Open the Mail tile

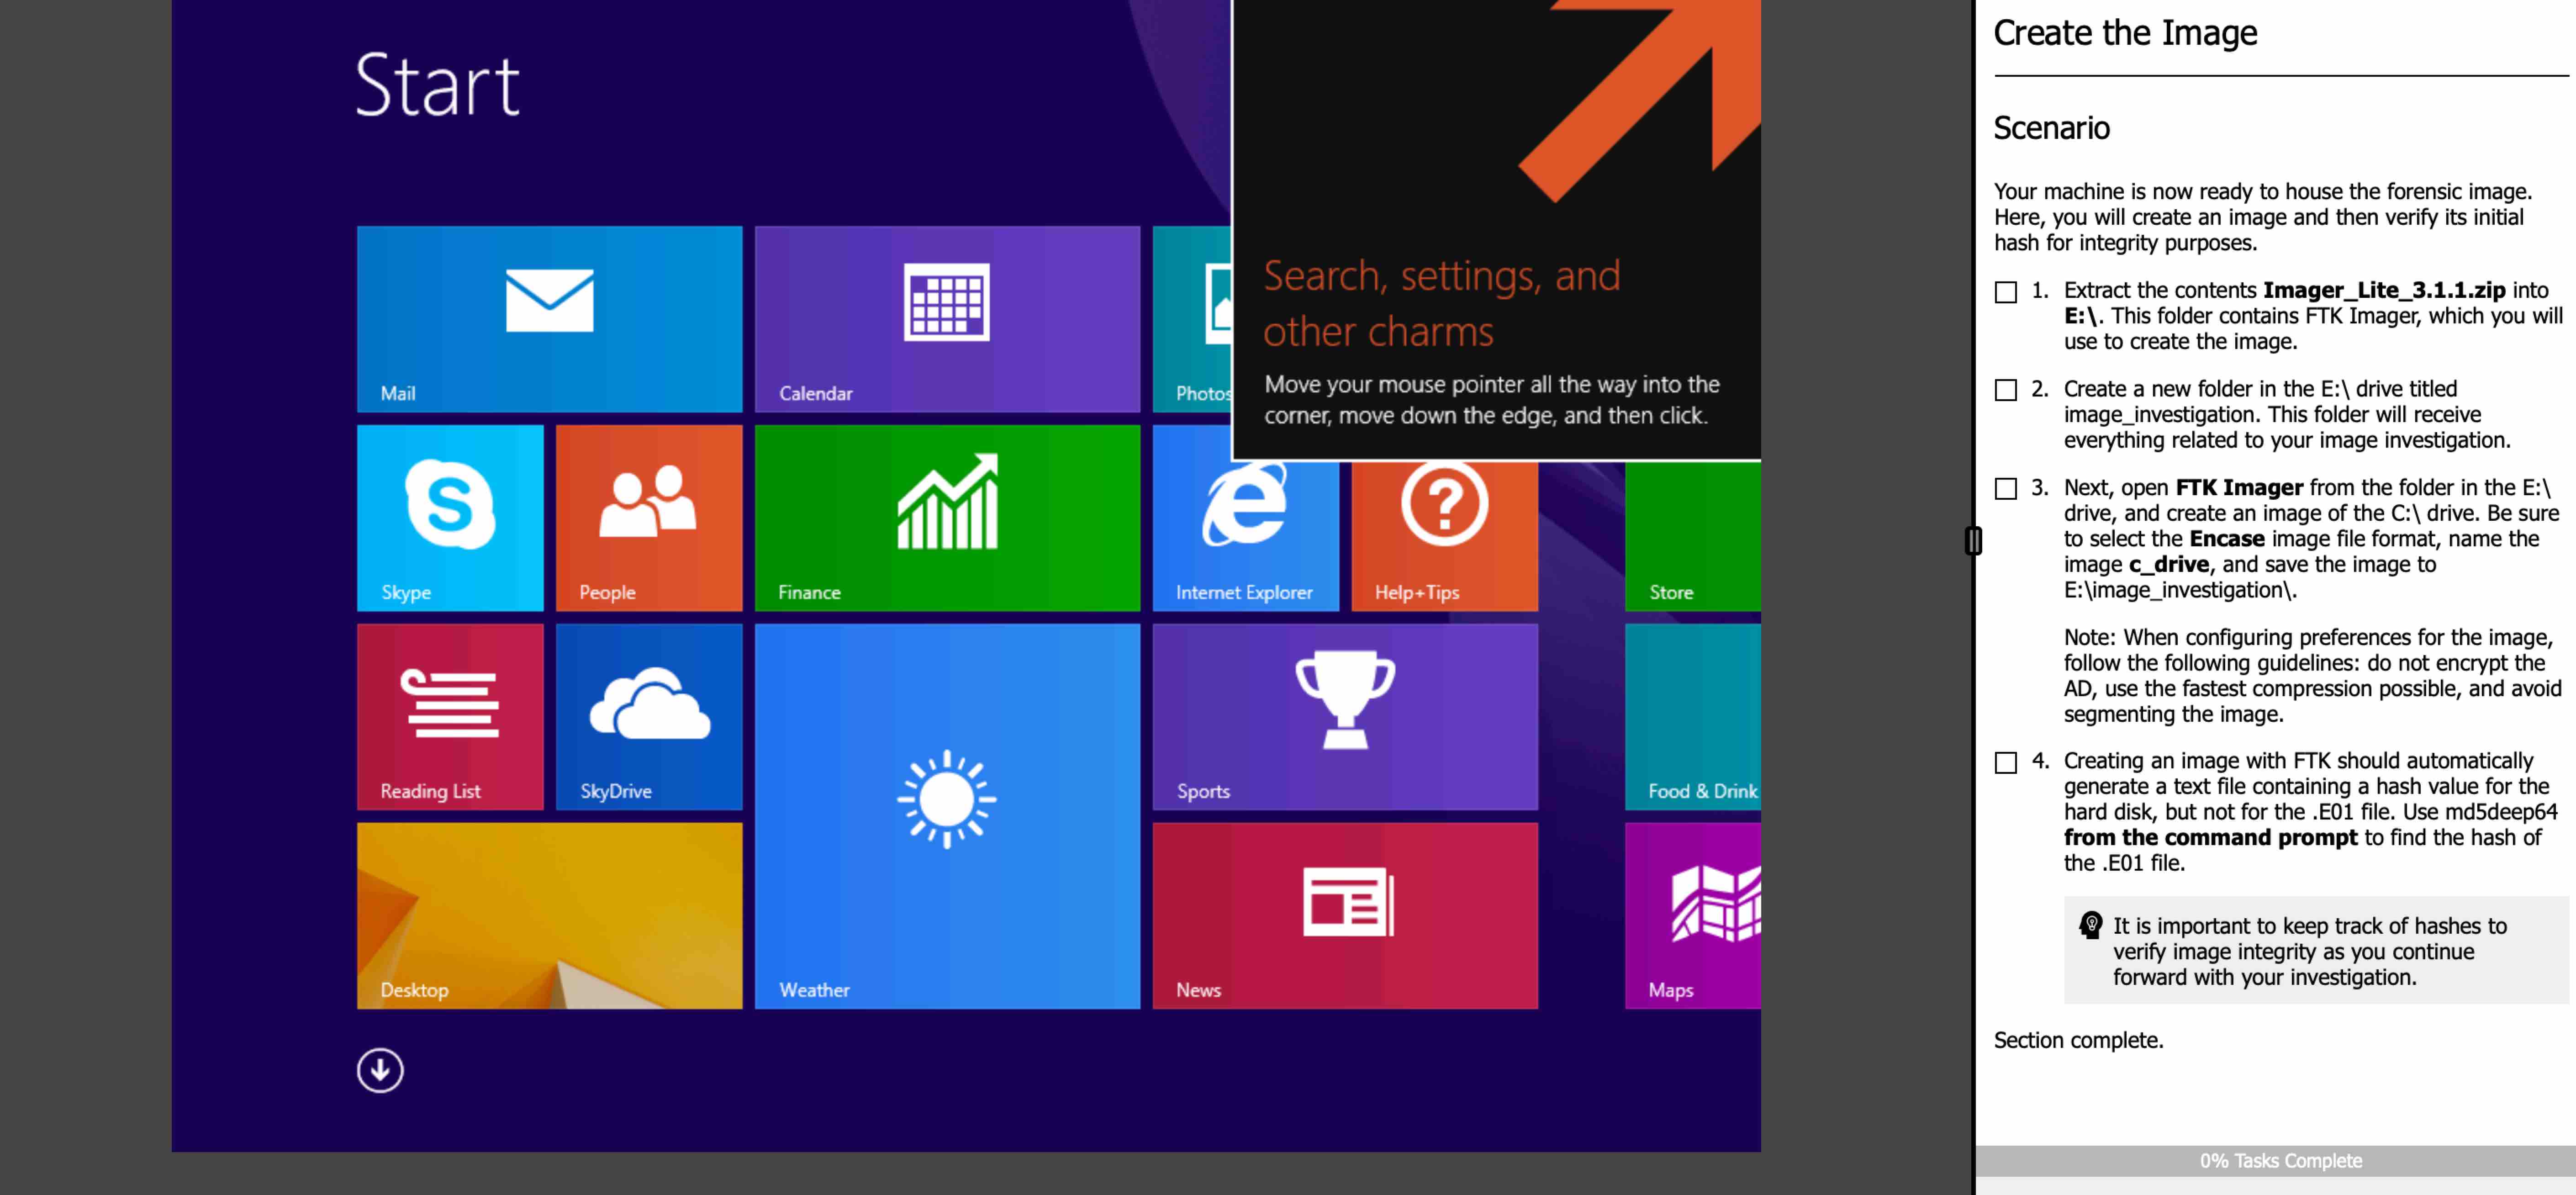pyautogui.click(x=549, y=318)
